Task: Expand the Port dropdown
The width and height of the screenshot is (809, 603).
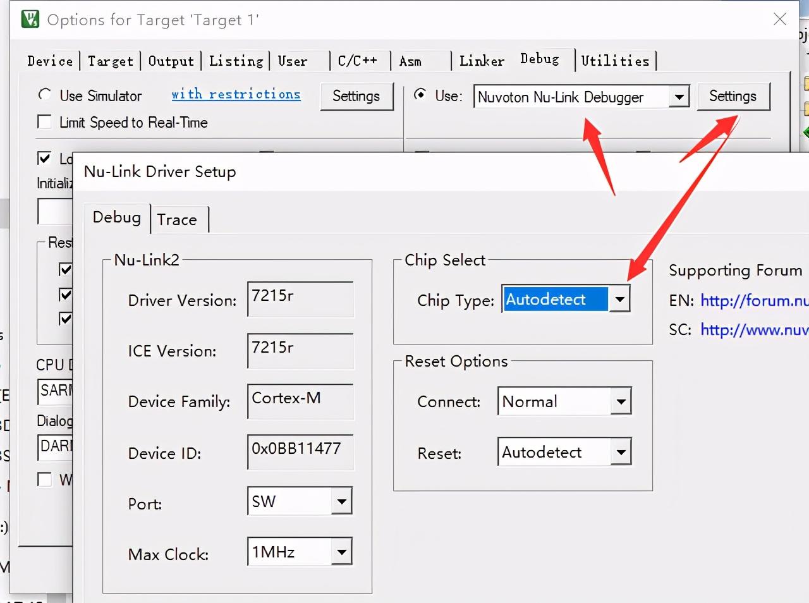Action: 341,501
